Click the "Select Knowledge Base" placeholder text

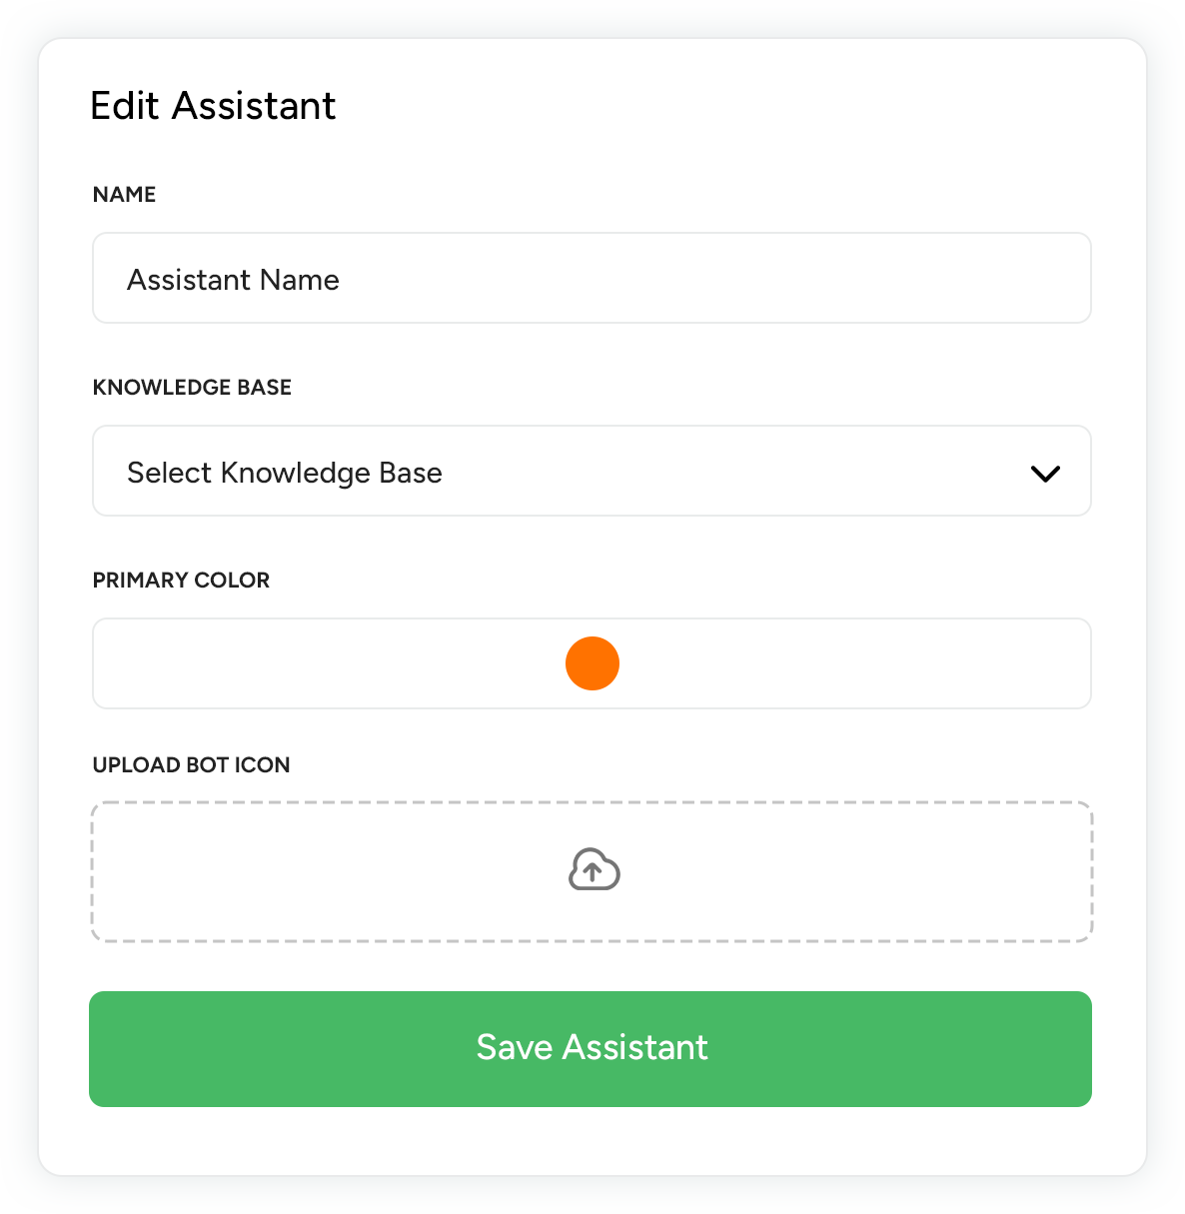285,473
